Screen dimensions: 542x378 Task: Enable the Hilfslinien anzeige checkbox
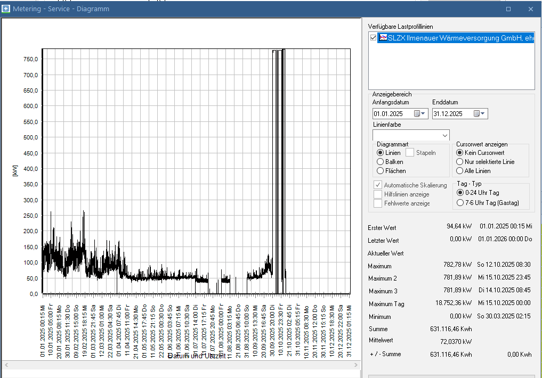(378, 194)
